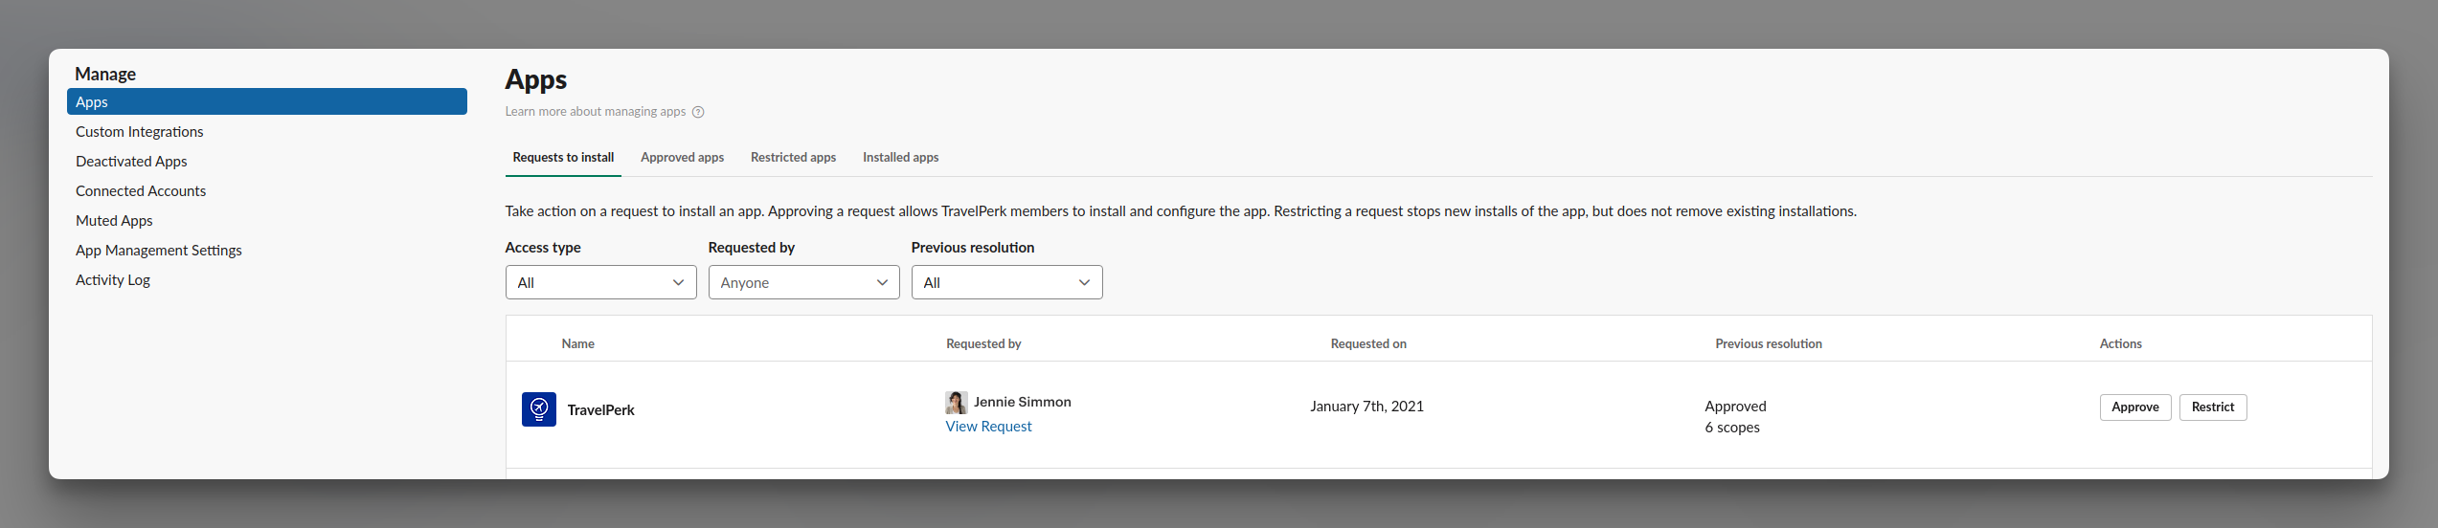The width and height of the screenshot is (2438, 528).
Task: Restrict the TravelPerk install request
Action: (2213, 407)
